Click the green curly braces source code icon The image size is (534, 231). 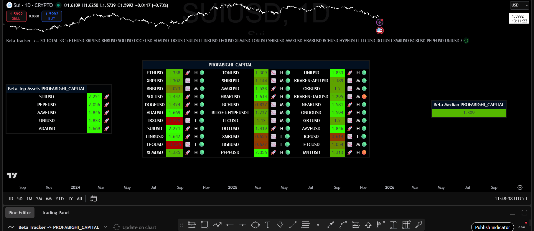point(466,41)
